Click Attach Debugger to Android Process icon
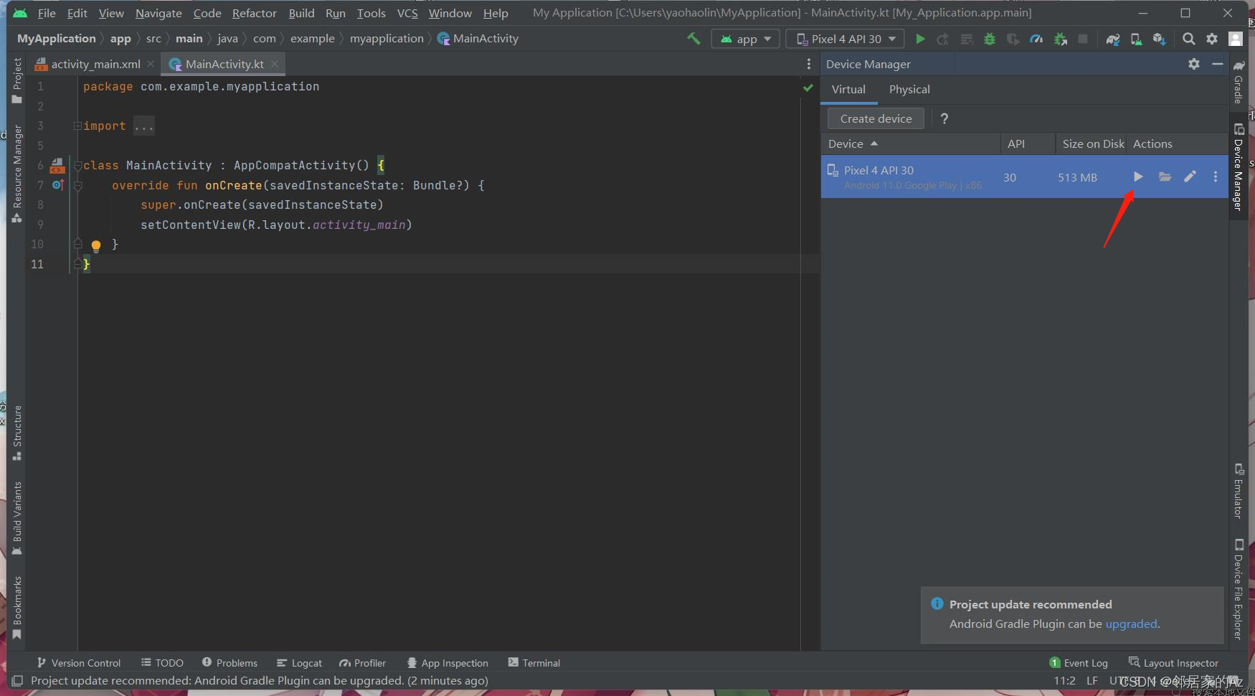Image resolution: width=1255 pixels, height=696 pixels. (1060, 39)
